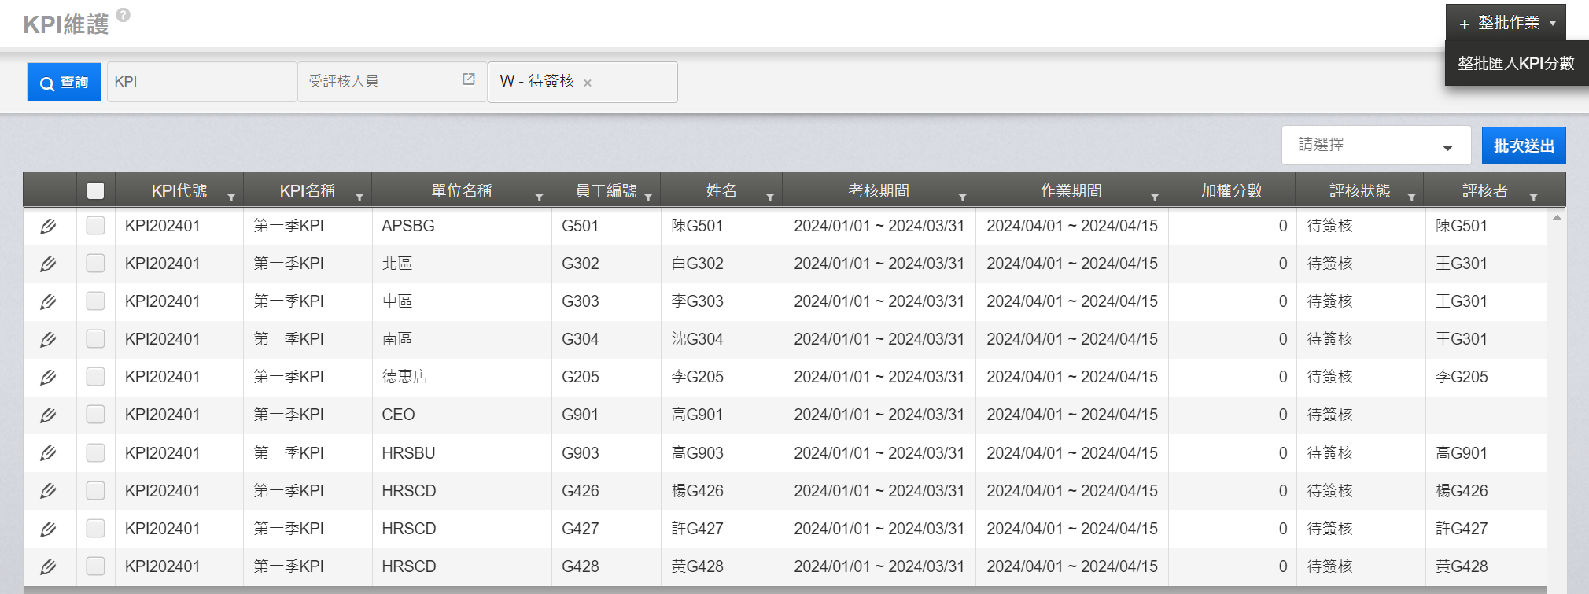This screenshot has width=1589, height=594.
Task: Click the table scrollbar up arrow
Action: point(1557,218)
